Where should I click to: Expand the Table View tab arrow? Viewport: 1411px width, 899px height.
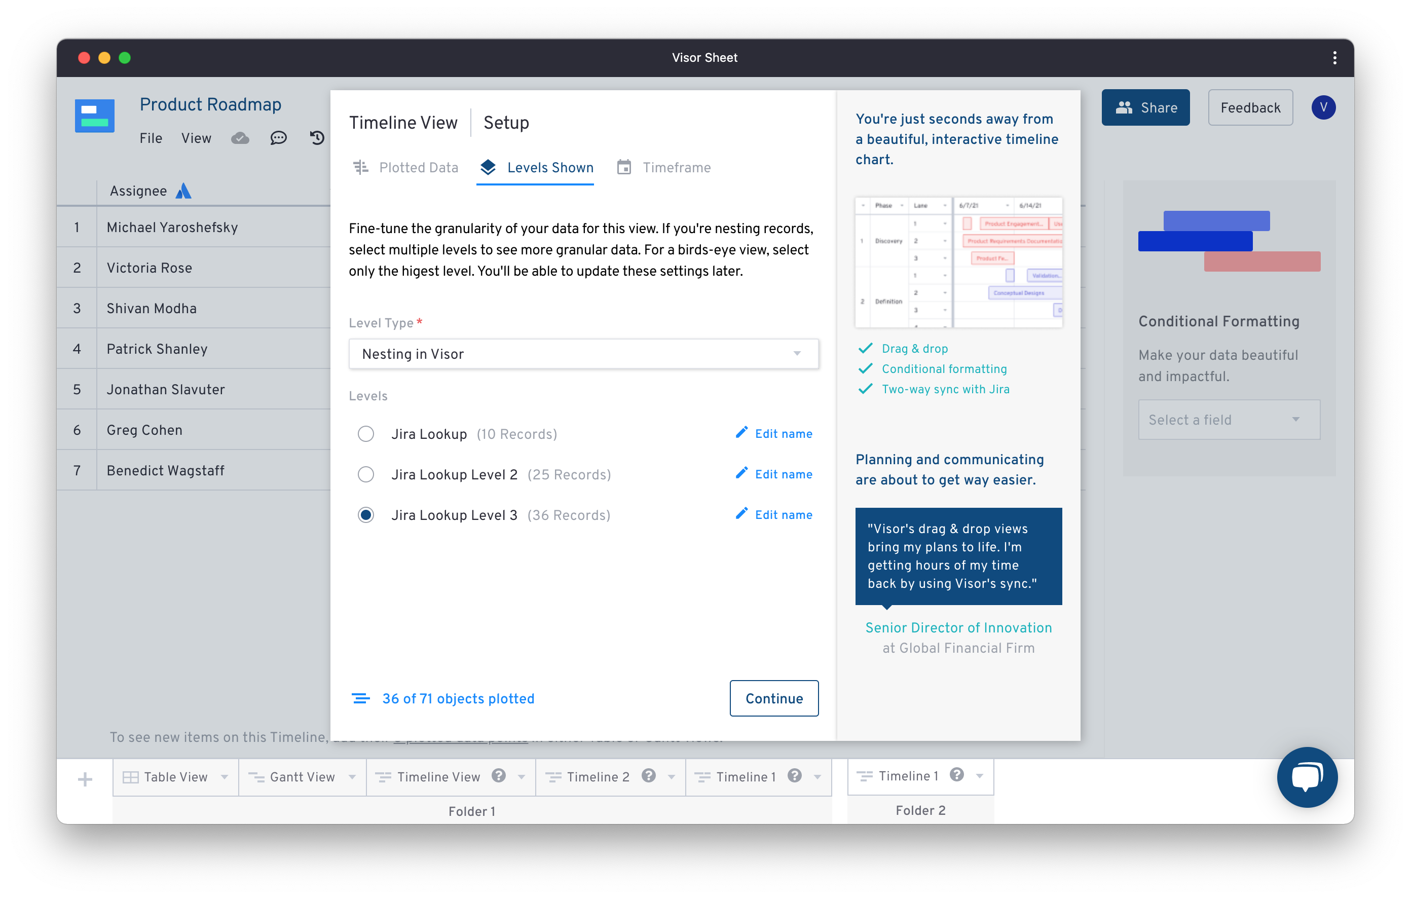[225, 777]
